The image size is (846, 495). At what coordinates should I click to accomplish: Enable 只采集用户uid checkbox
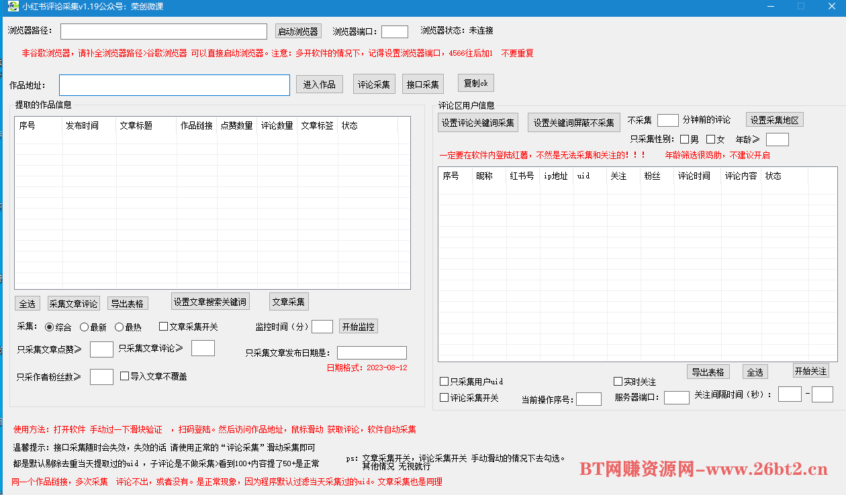click(x=444, y=382)
